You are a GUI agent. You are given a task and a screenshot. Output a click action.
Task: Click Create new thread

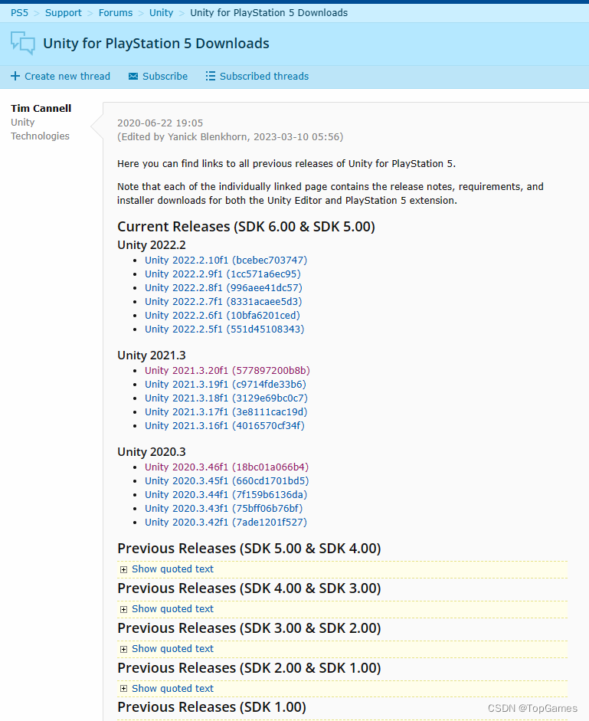(x=67, y=77)
